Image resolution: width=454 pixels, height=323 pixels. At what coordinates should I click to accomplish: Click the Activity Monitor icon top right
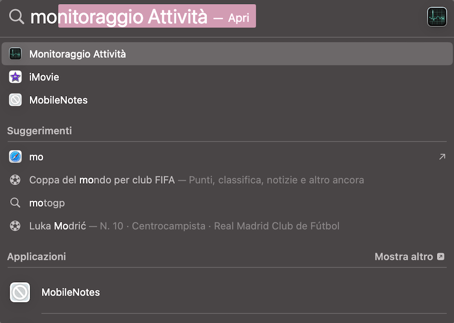coord(436,17)
